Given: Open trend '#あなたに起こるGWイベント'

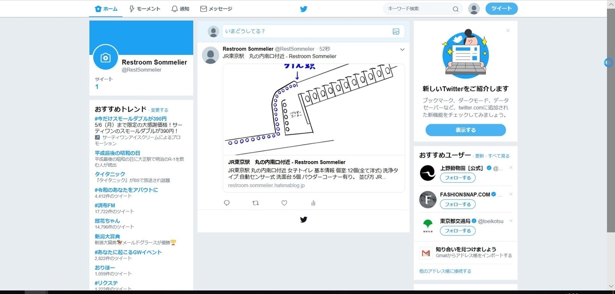Looking at the screenshot, I should 128,252.
